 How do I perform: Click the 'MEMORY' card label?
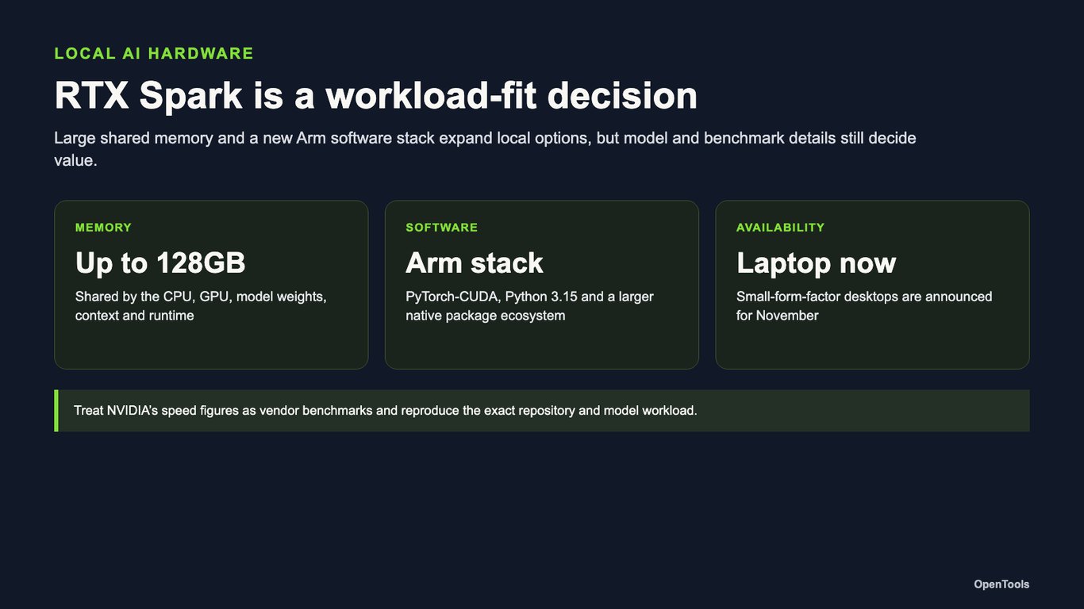pos(103,228)
